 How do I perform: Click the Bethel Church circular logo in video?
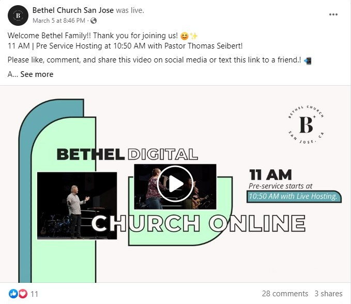coord(306,124)
